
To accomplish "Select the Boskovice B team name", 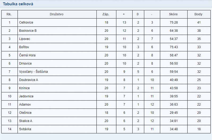I will pos(28,31).
